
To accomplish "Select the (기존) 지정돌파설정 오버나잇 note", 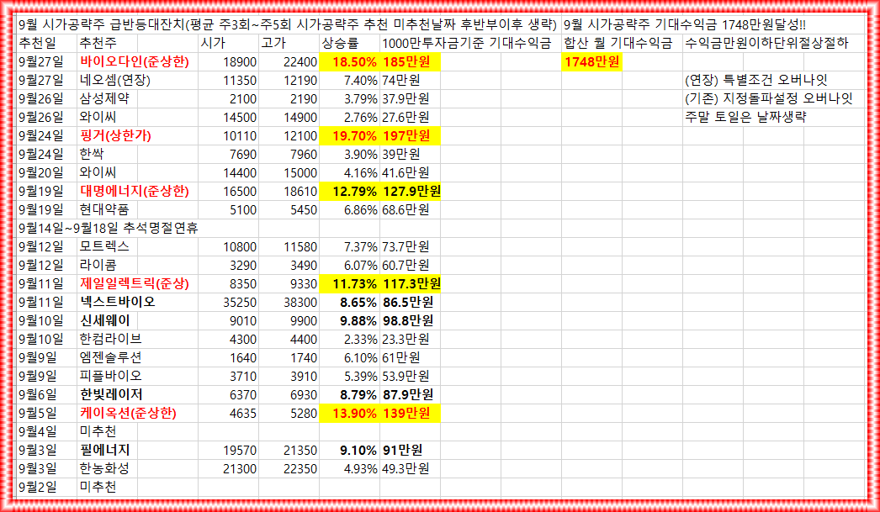I will (768, 99).
